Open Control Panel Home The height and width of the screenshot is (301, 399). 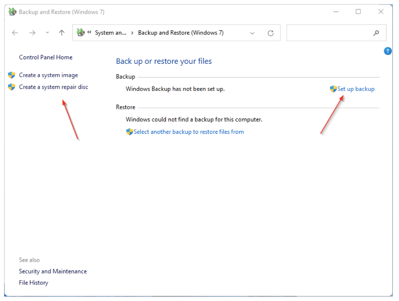[46, 57]
